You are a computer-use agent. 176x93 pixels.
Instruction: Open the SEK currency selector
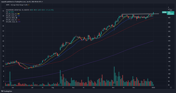[171, 10]
